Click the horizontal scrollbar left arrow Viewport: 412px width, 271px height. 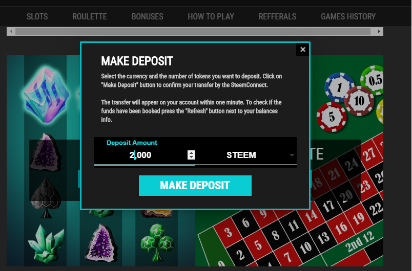click(11, 32)
